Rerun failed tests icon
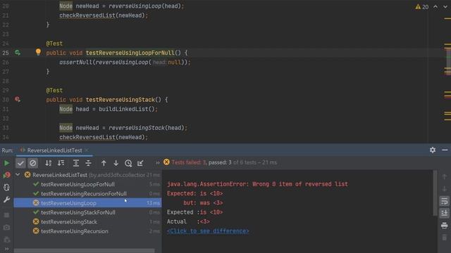The image size is (451, 253). point(6,175)
